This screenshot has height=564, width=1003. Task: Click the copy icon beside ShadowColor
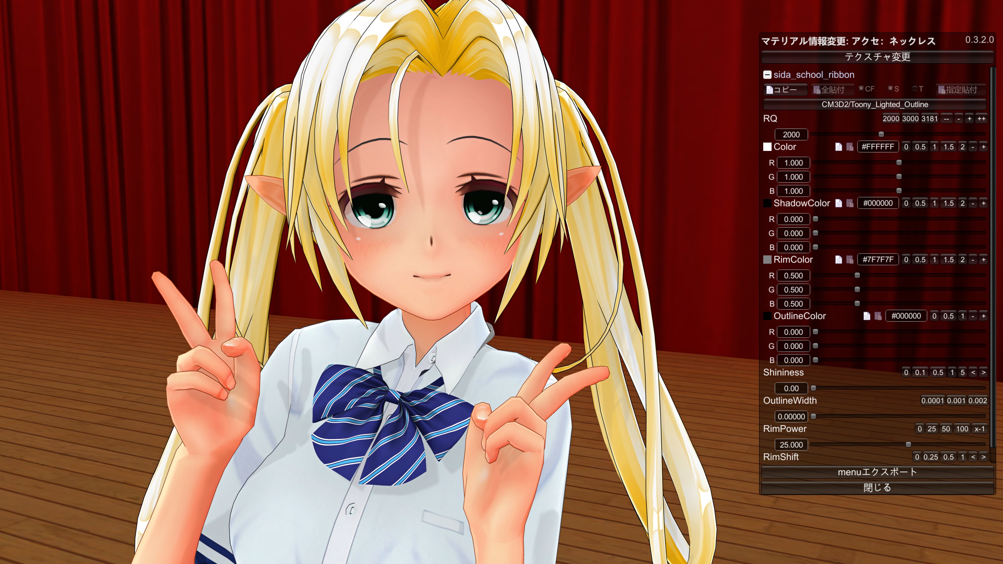click(x=838, y=203)
